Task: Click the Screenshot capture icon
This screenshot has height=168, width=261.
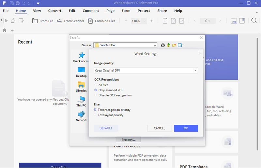Action: click(x=234, y=21)
